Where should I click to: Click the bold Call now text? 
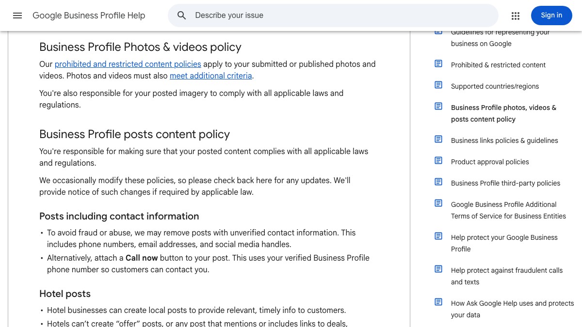142,258
